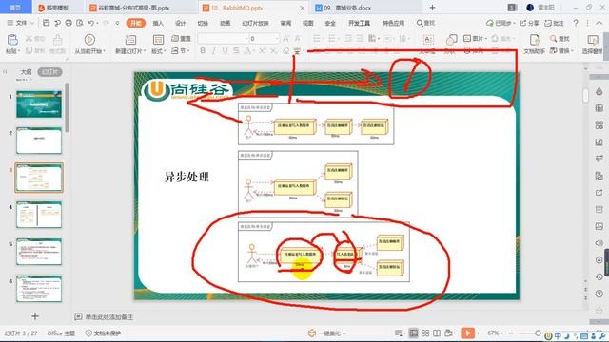Click the new tab plus button
Screen dimensions: 609x342
click(x=432, y=8)
